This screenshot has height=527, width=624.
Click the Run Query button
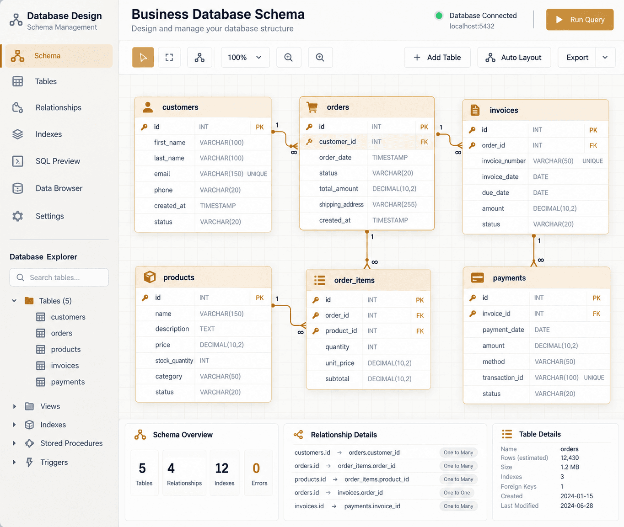click(x=580, y=20)
